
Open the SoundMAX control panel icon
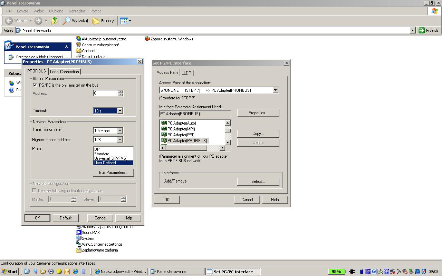tap(78, 233)
